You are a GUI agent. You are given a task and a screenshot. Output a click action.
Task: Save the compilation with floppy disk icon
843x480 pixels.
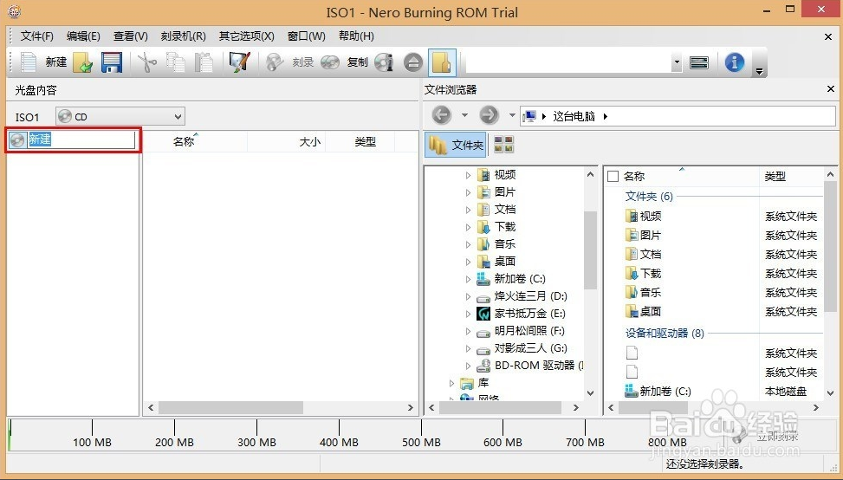tap(111, 62)
